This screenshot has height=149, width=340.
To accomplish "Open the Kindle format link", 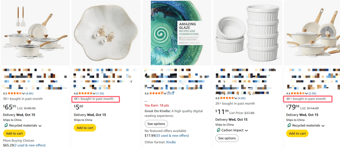I will click(x=171, y=142).
